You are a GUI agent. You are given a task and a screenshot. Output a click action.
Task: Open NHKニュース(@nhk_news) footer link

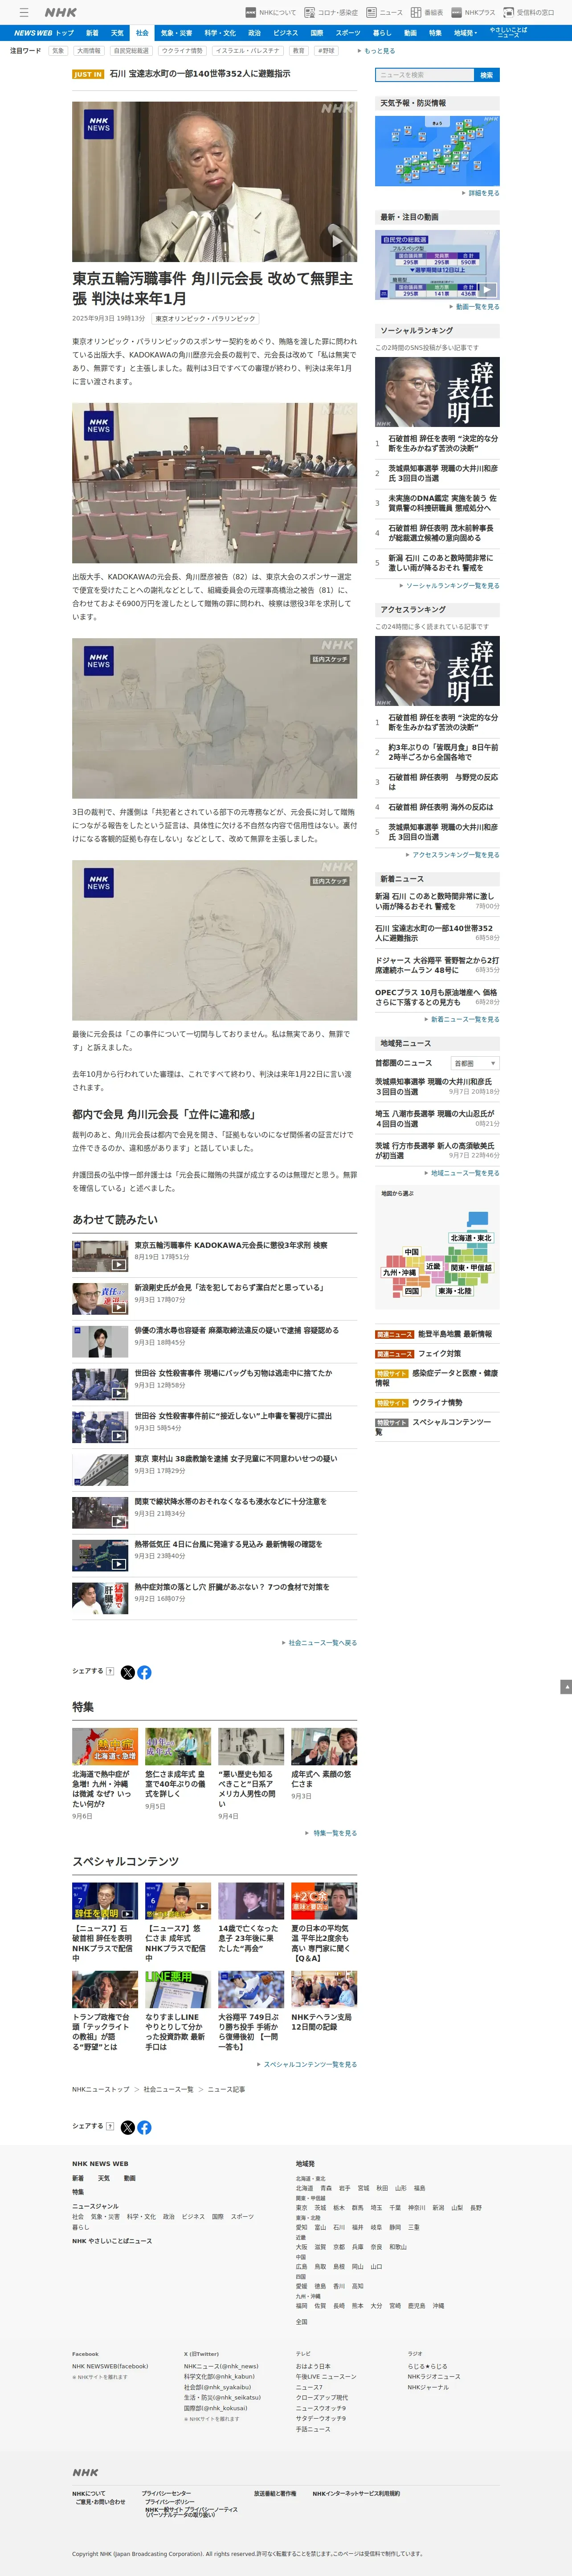point(221,2367)
